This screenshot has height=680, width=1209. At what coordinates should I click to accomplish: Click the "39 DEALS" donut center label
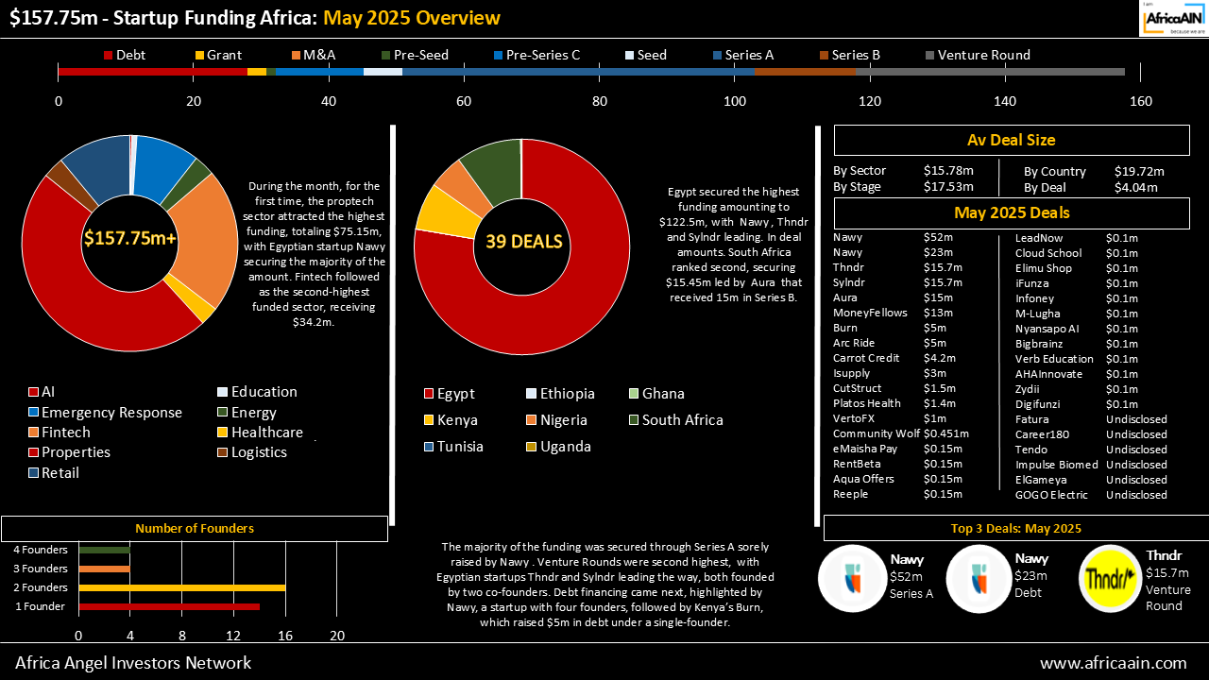[524, 242]
